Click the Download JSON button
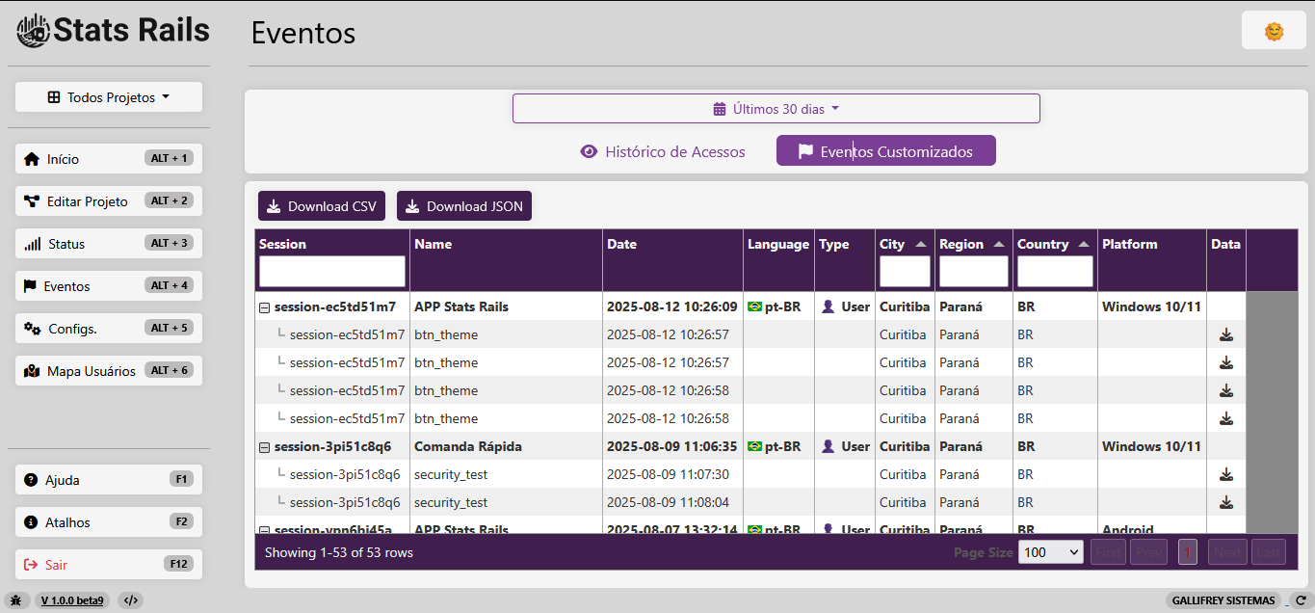The image size is (1315, 613). (464, 206)
